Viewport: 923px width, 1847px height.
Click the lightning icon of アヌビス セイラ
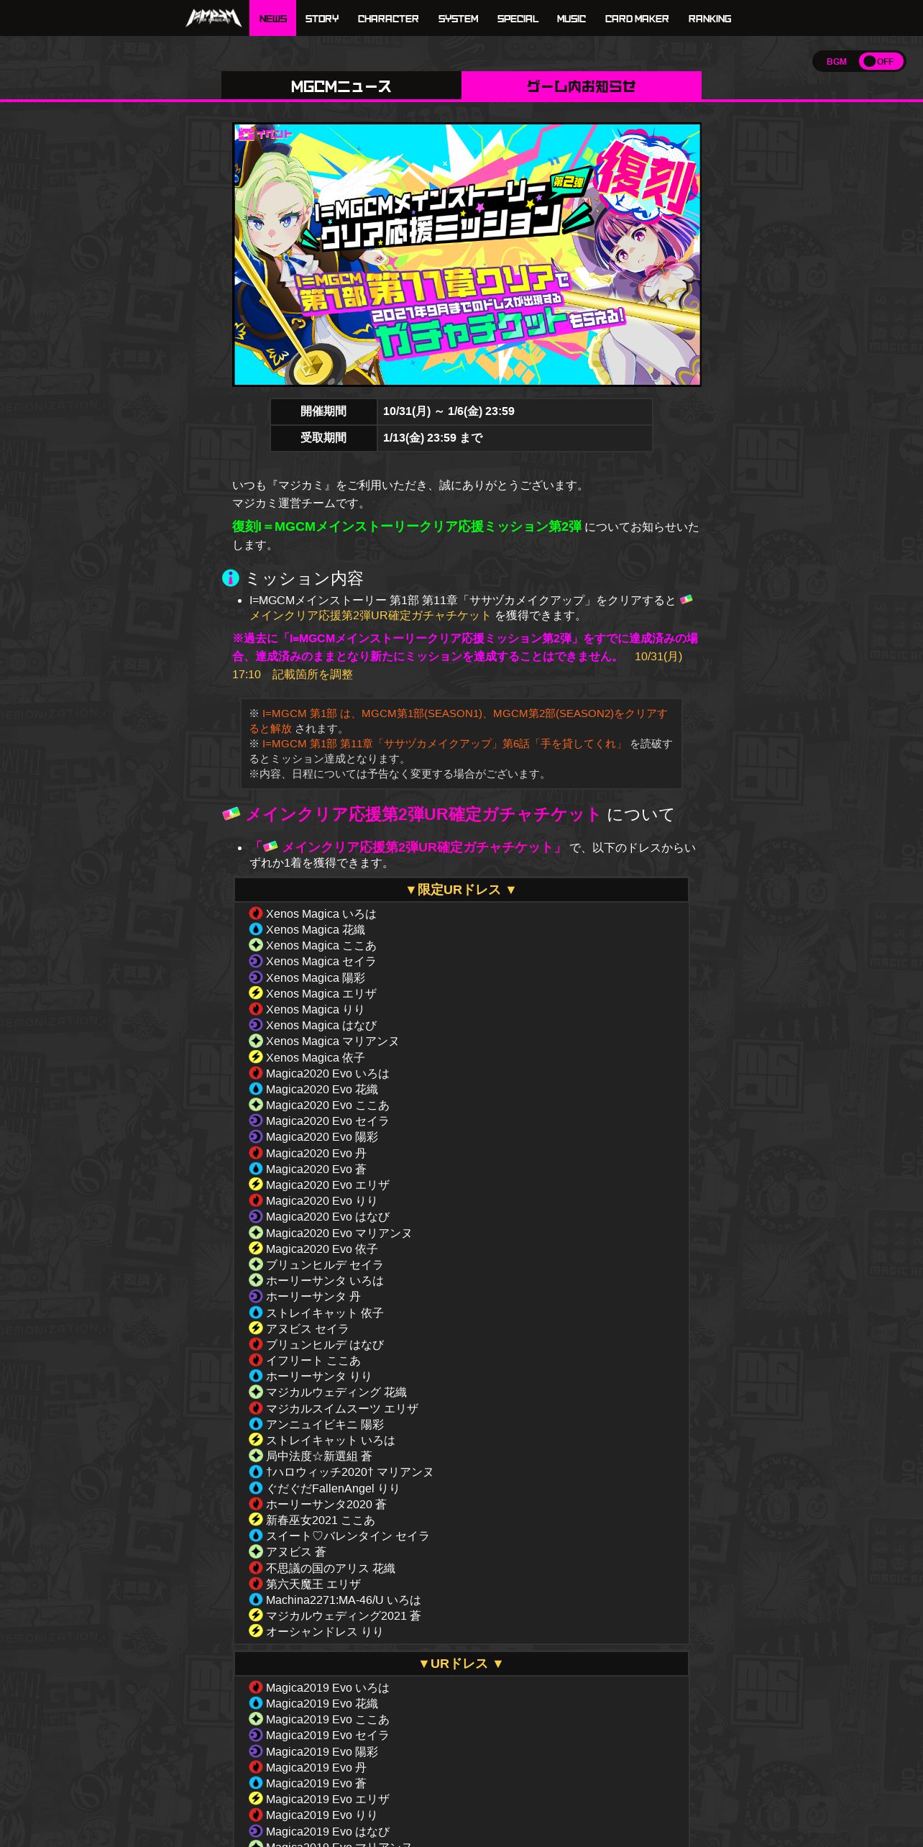pos(255,1328)
